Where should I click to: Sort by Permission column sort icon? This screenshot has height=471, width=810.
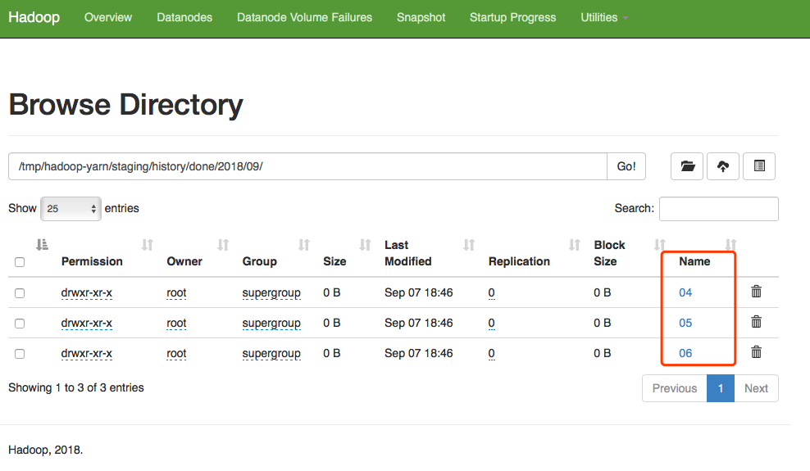tap(148, 245)
